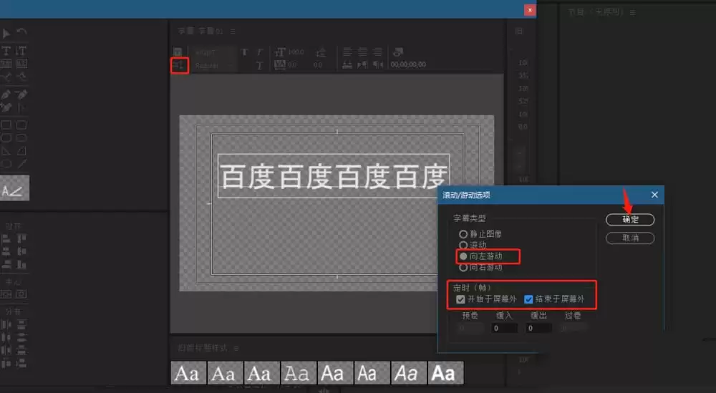The width and height of the screenshot is (716, 393).
Task: Click the 缓出 frames input field
Action: pos(538,328)
